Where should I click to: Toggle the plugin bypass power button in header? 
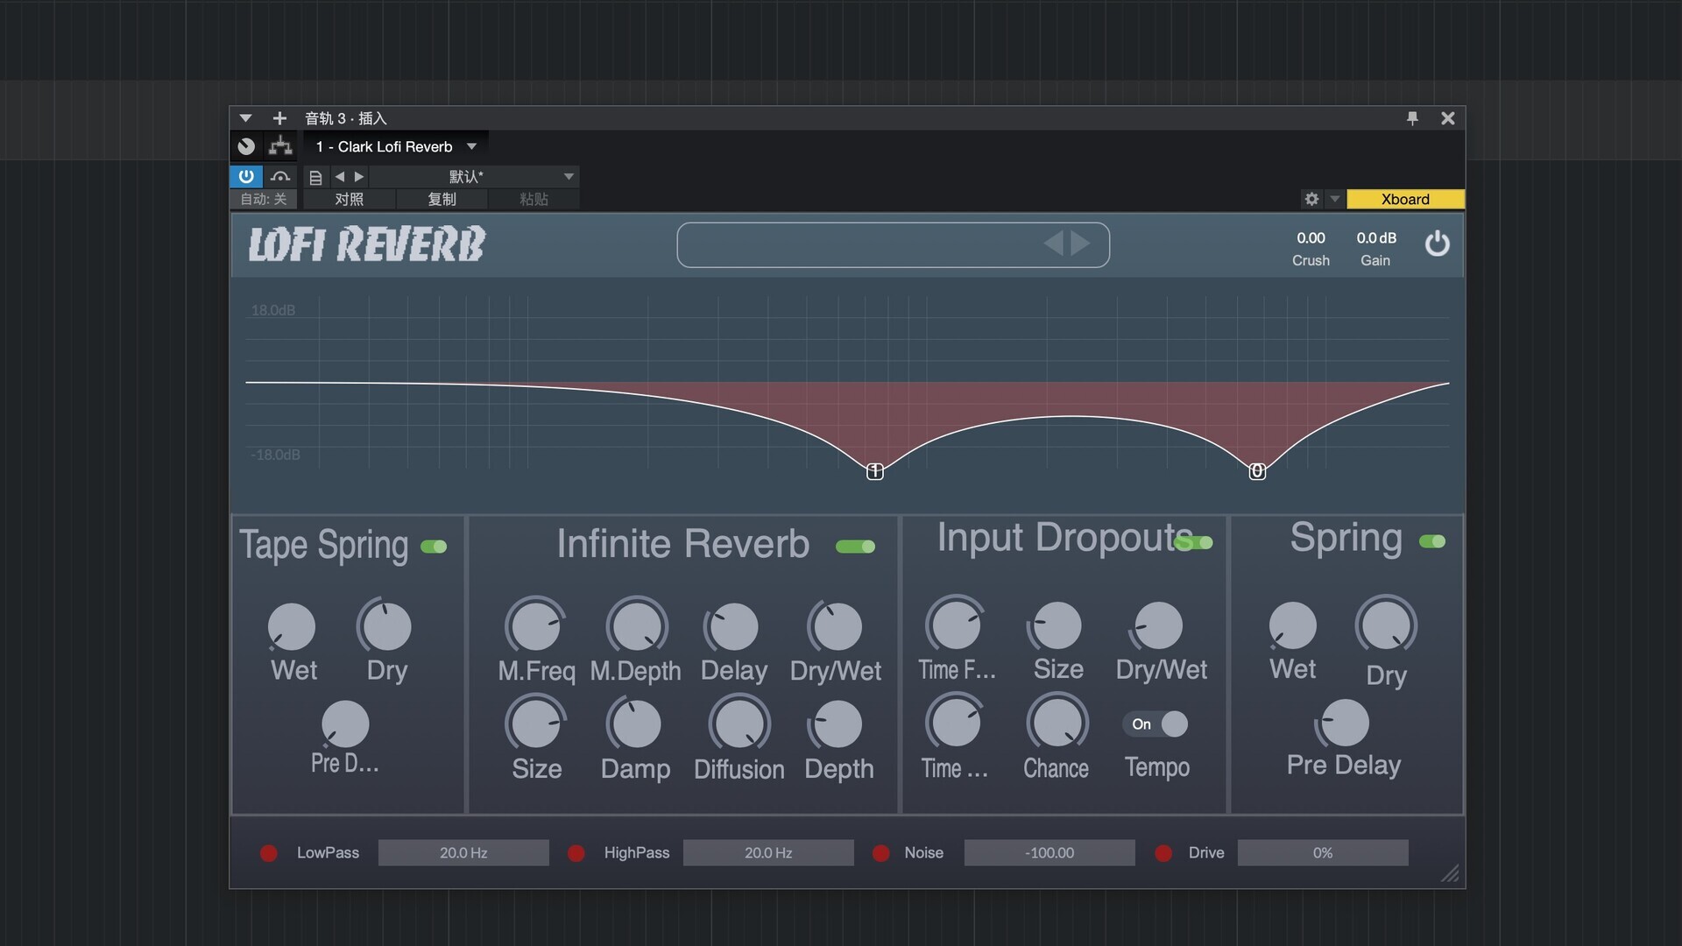(246, 176)
